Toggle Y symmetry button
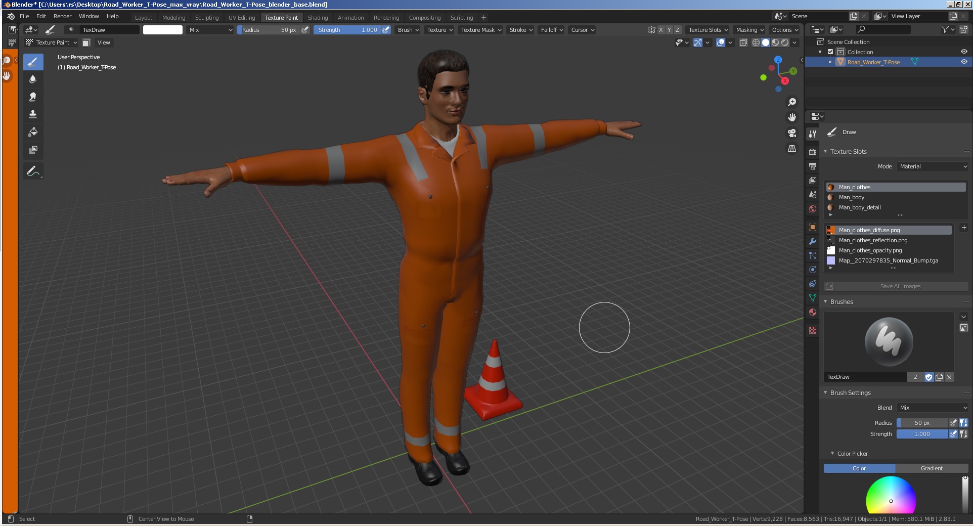973x526 pixels. point(669,30)
